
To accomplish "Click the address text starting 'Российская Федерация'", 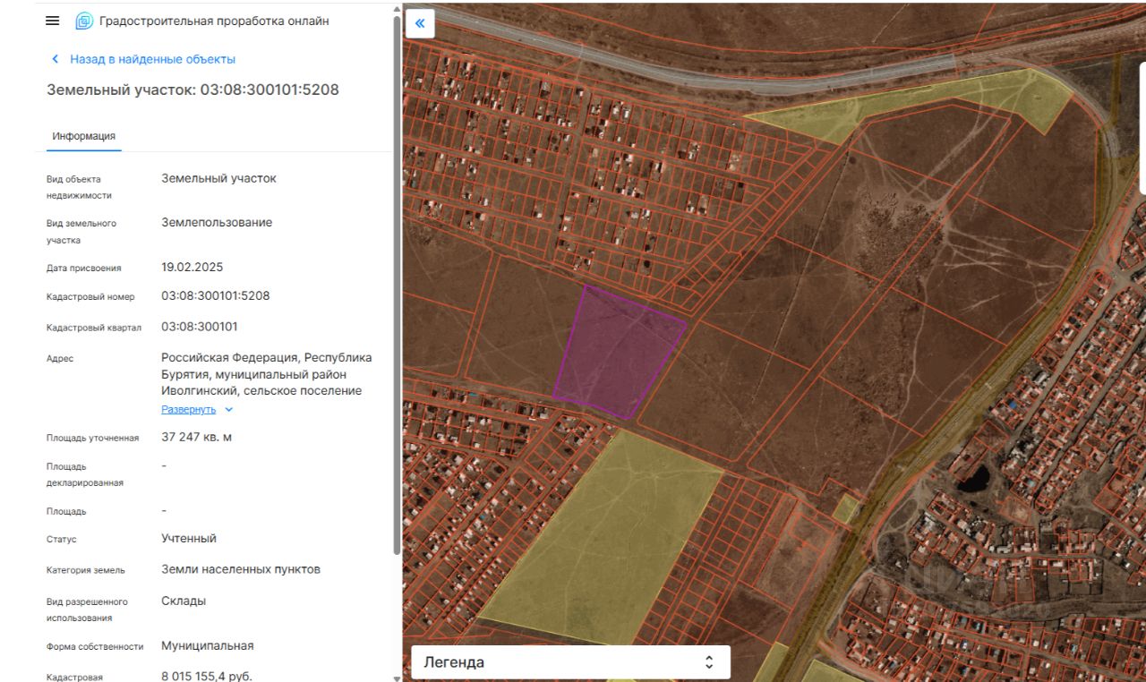I will coord(267,374).
